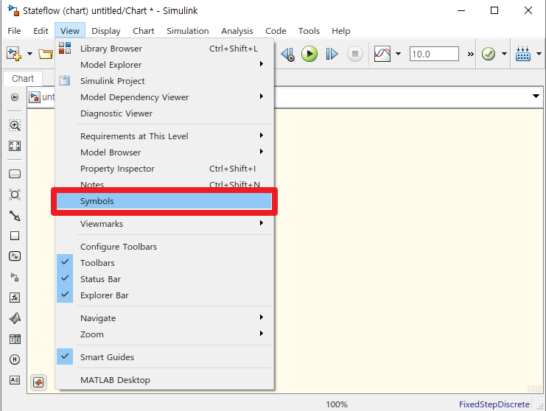Viewport: 546px width, 411px height.
Task: Open the Help menu
Action: point(341,31)
